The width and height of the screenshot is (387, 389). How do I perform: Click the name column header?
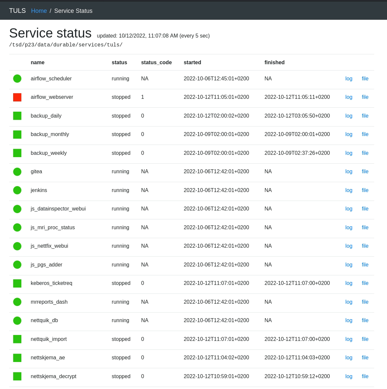(37, 63)
